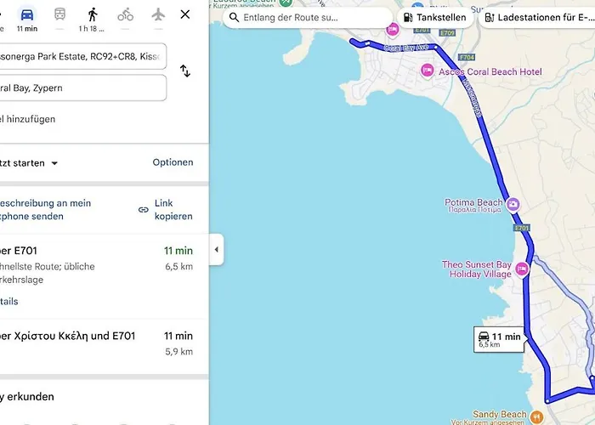This screenshot has height=425, width=595.
Task: Open the Sandy Beach restaurant marker
Action: [536, 416]
